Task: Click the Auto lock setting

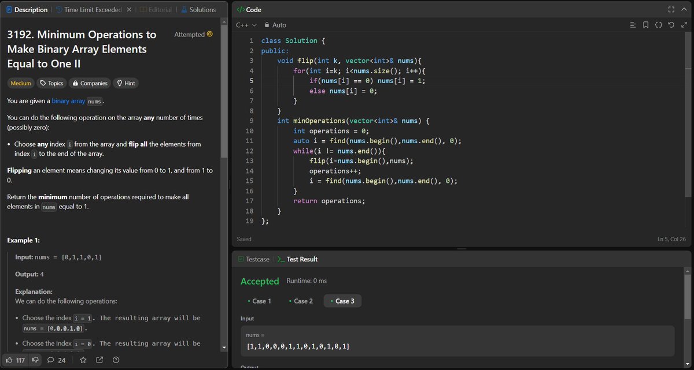Action: (275, 25)
